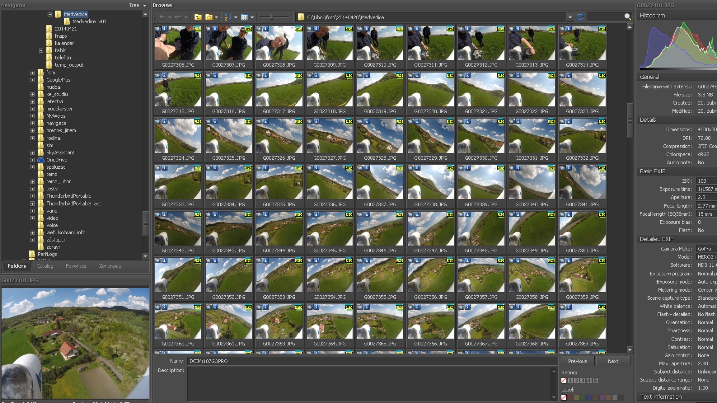Click the A-Z sort order icon
Image resolution: width=717 pixels, height=403 pixels.
227,17
